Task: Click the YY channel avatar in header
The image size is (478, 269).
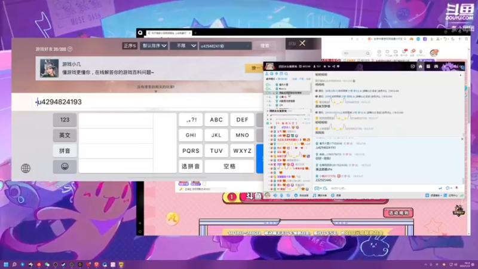Action: (270, 66)
